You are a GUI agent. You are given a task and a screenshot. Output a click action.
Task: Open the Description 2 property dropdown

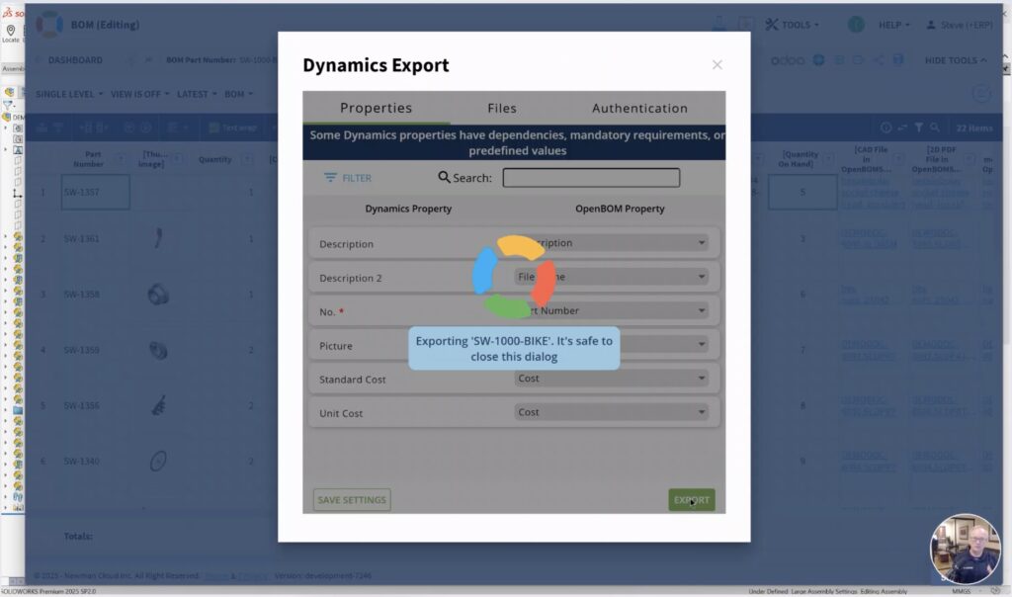coord(611,276)
